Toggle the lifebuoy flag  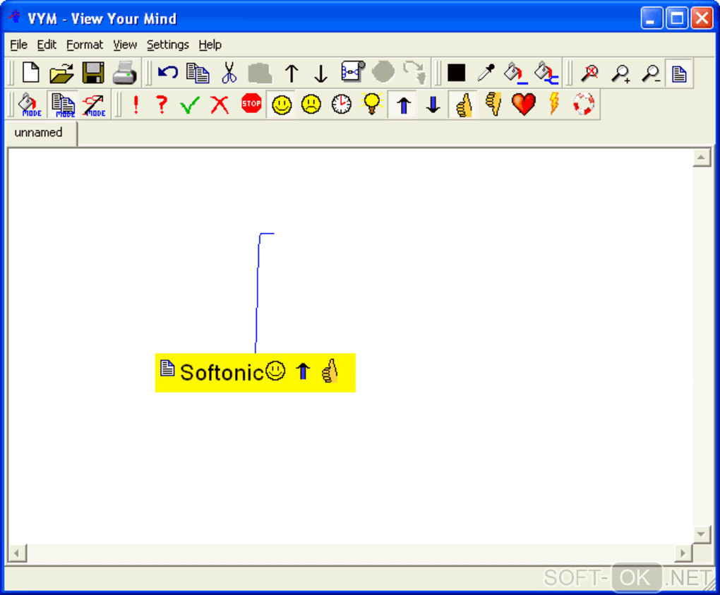point(584,104)
